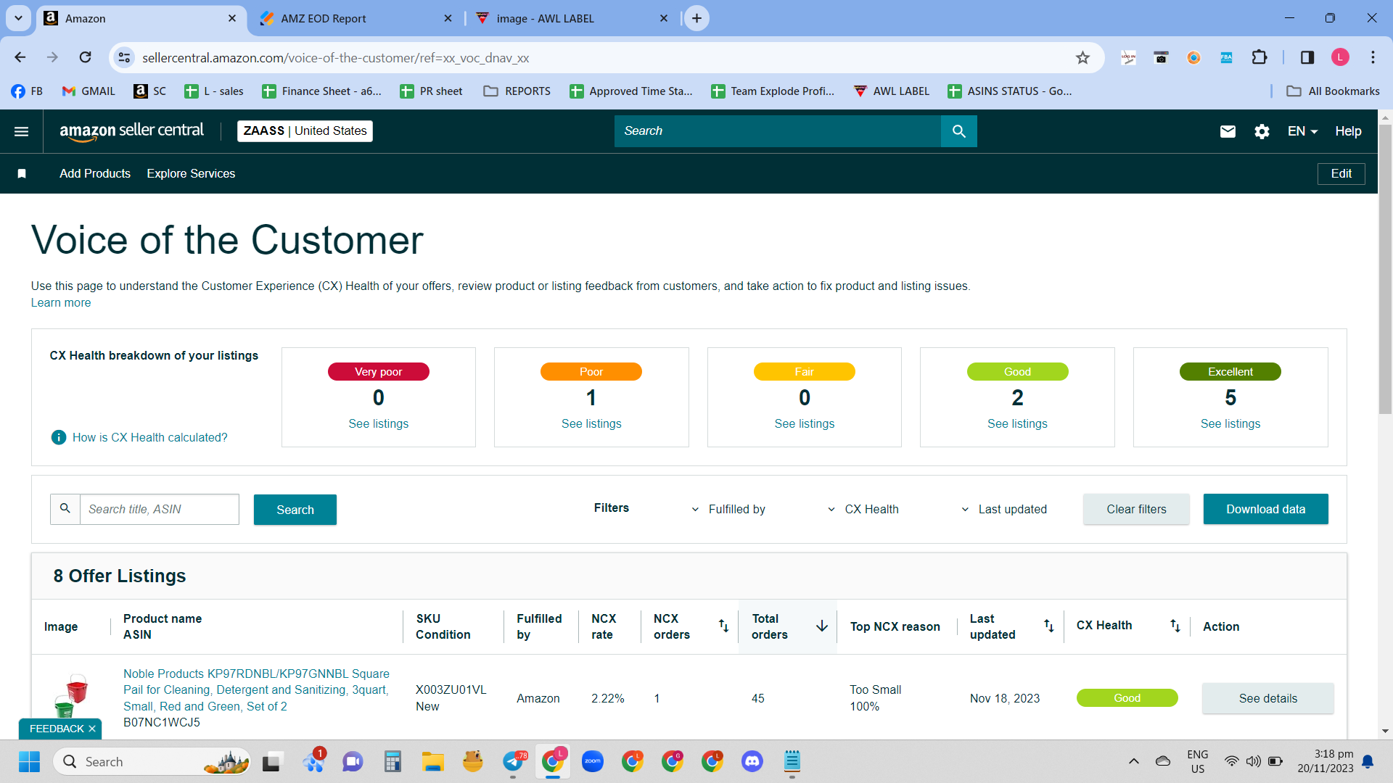This screenshot has height=783, width=1393.
Task: See listings under Very poor
Action: click(378, 423)
